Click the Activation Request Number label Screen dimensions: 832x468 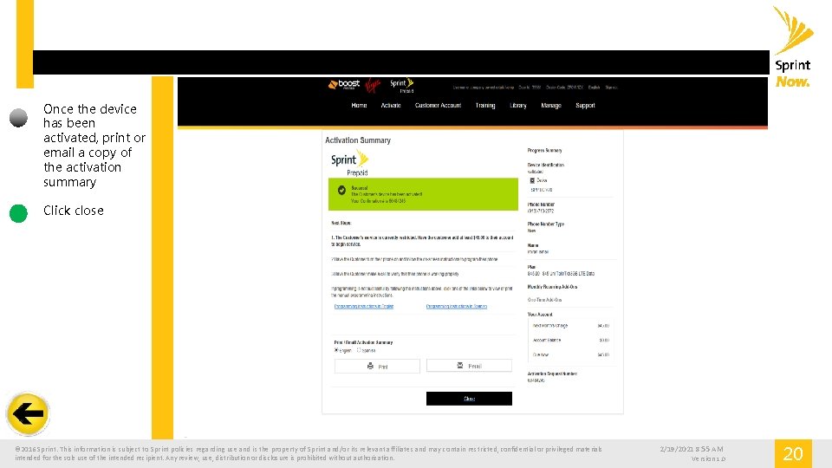[x=552, y=374]
